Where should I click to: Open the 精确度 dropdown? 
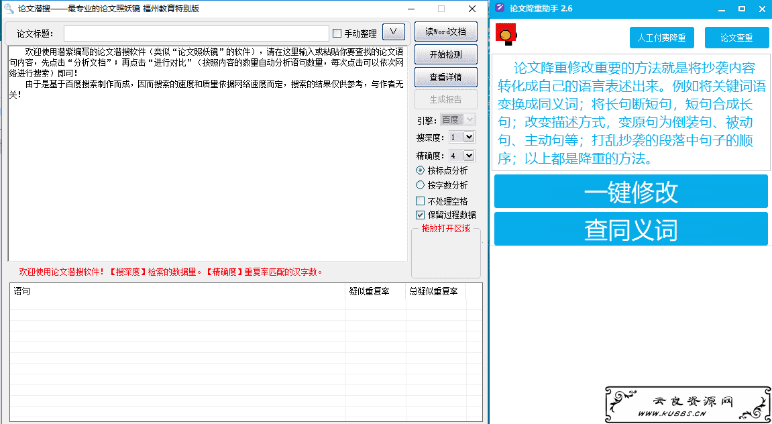[x=469, y=156]
